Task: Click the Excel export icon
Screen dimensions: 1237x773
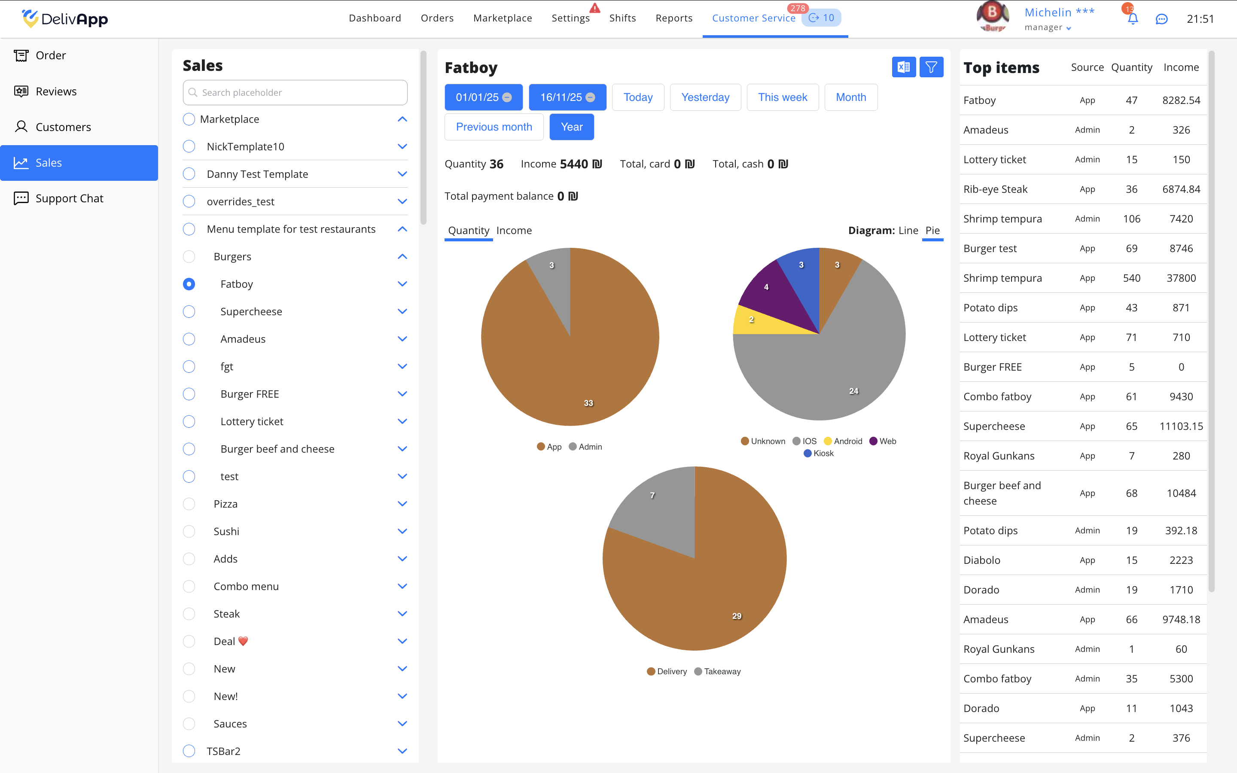Action: click(x=903, y=67)
